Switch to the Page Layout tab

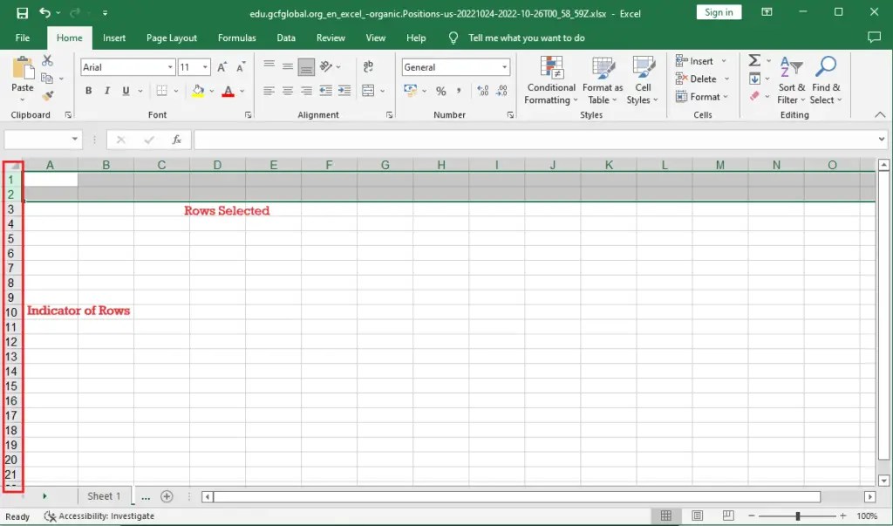[x=172, y=38]
